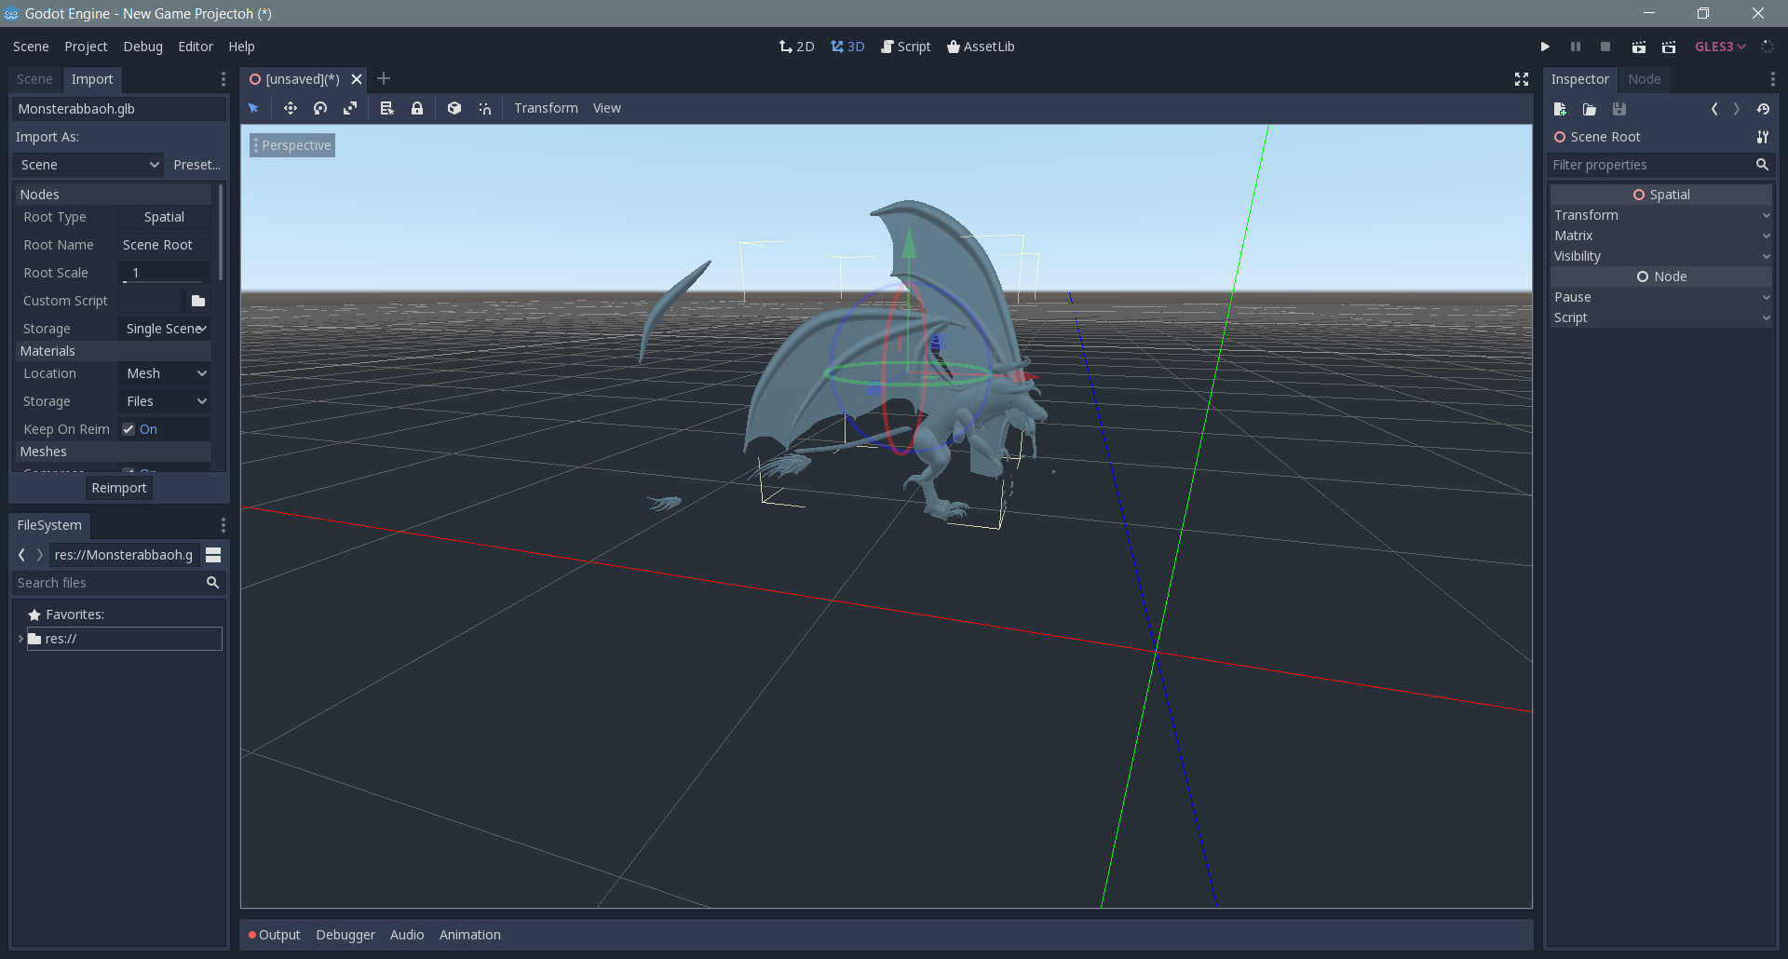The width and height of the screenshot is (1788, 959).
Task: Open the viewport Transform menu
Action: tap(546, 108)
